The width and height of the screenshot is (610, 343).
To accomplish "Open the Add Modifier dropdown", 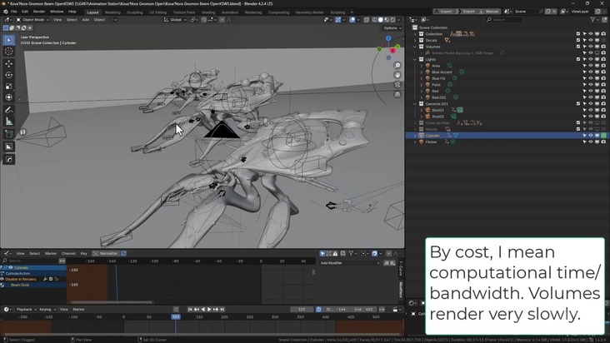I will (x=349, y=263).
